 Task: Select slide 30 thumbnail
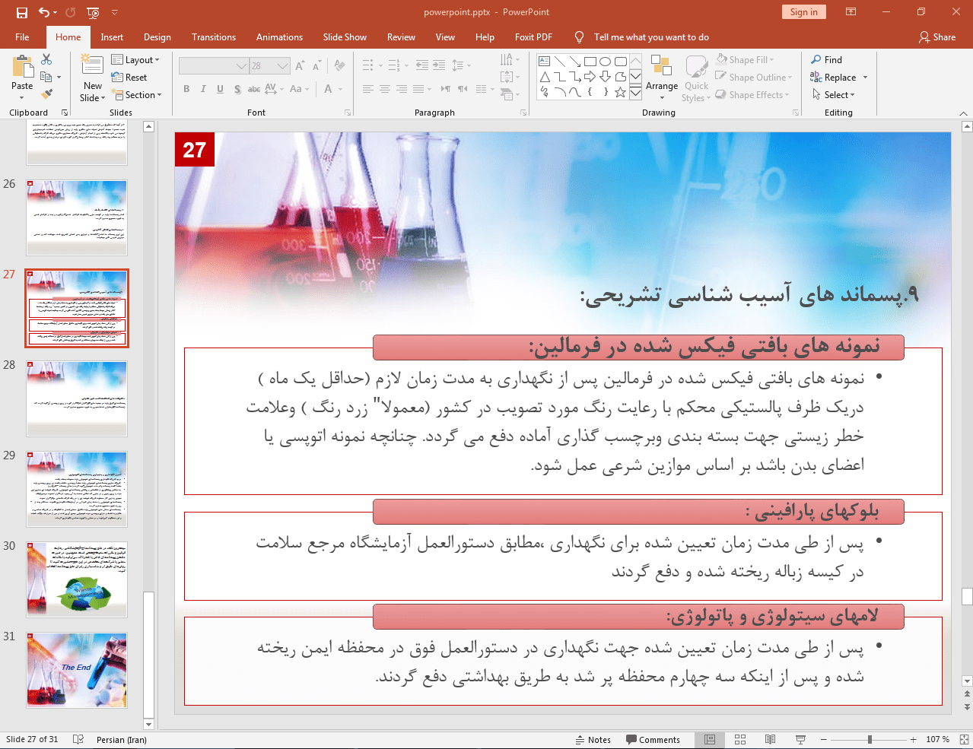(x=77, y=579)
